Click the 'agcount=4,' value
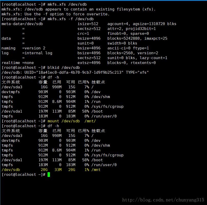Screen dimensions: 207x205 [x=119, y=24]
